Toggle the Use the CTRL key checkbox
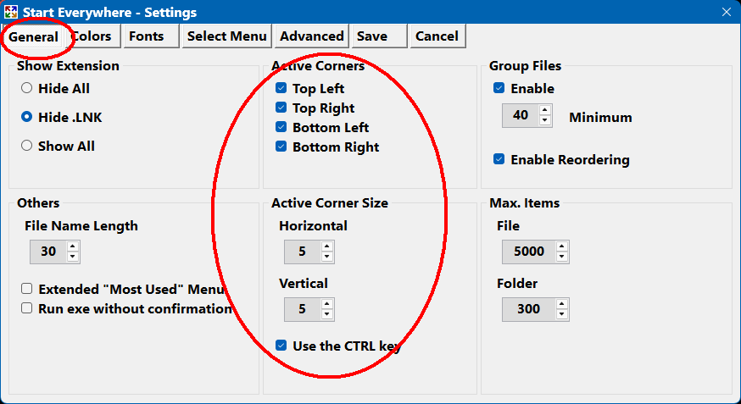The image size is (741, 404). coord(281,345)
